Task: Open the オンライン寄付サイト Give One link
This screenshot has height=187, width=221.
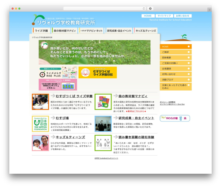Action: 172,104
